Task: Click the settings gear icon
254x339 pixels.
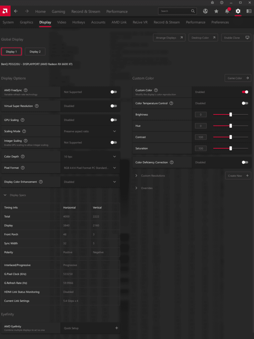Action: [x=238, y=11]
